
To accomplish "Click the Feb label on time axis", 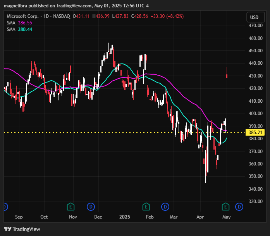I will [150, 217].
